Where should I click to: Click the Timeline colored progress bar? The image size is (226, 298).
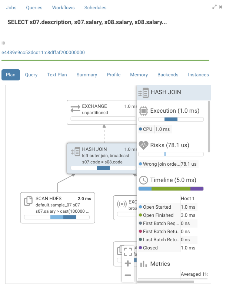click(x=171, y=189)
